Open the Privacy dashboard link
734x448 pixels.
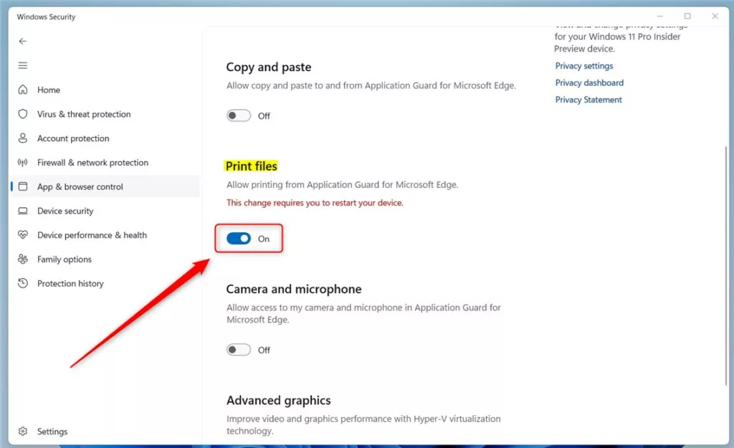click(589, 82)
